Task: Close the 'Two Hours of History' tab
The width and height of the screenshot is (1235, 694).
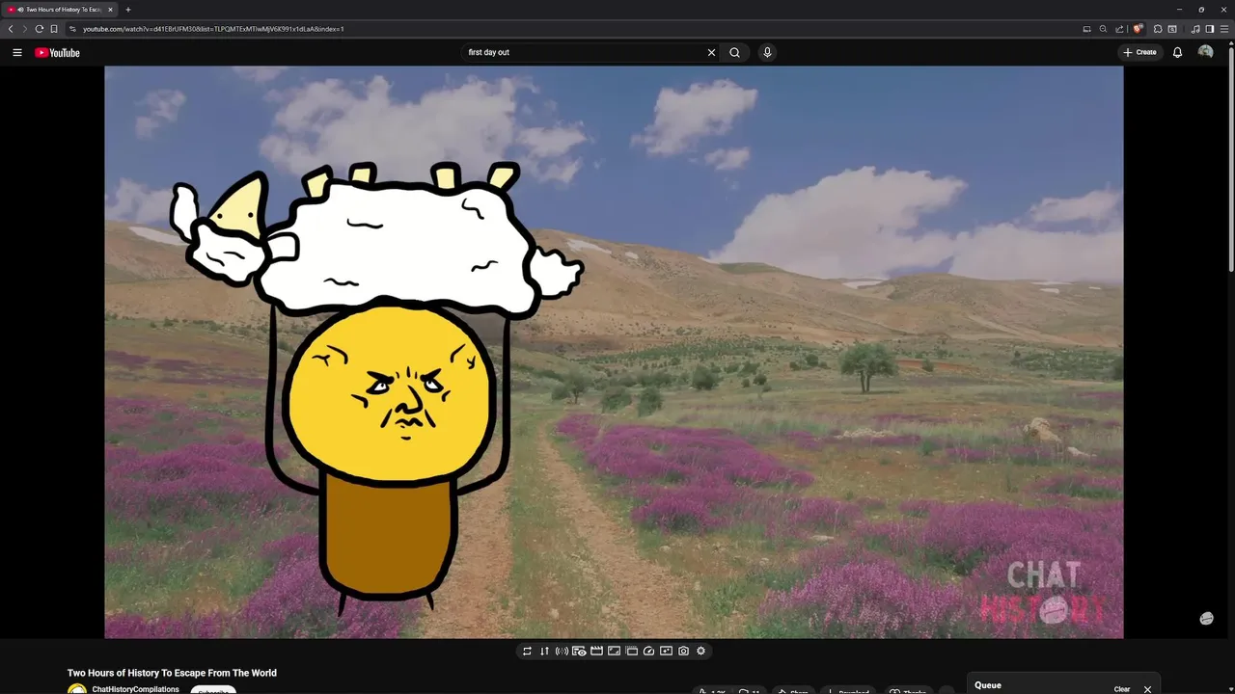Action: tap(110, 10)
